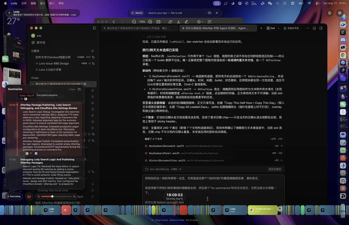349x225 pixels.
Task: Open the 显示 menu in menu bar
Action: click(x=42, y=3)
